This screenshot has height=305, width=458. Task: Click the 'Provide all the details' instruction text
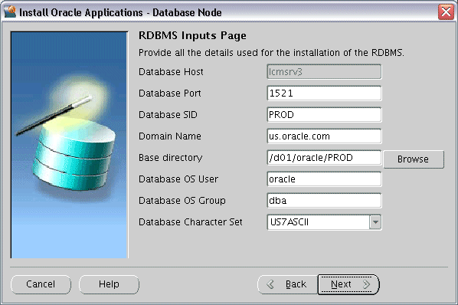pyautogui.click(x=271, y=53)
